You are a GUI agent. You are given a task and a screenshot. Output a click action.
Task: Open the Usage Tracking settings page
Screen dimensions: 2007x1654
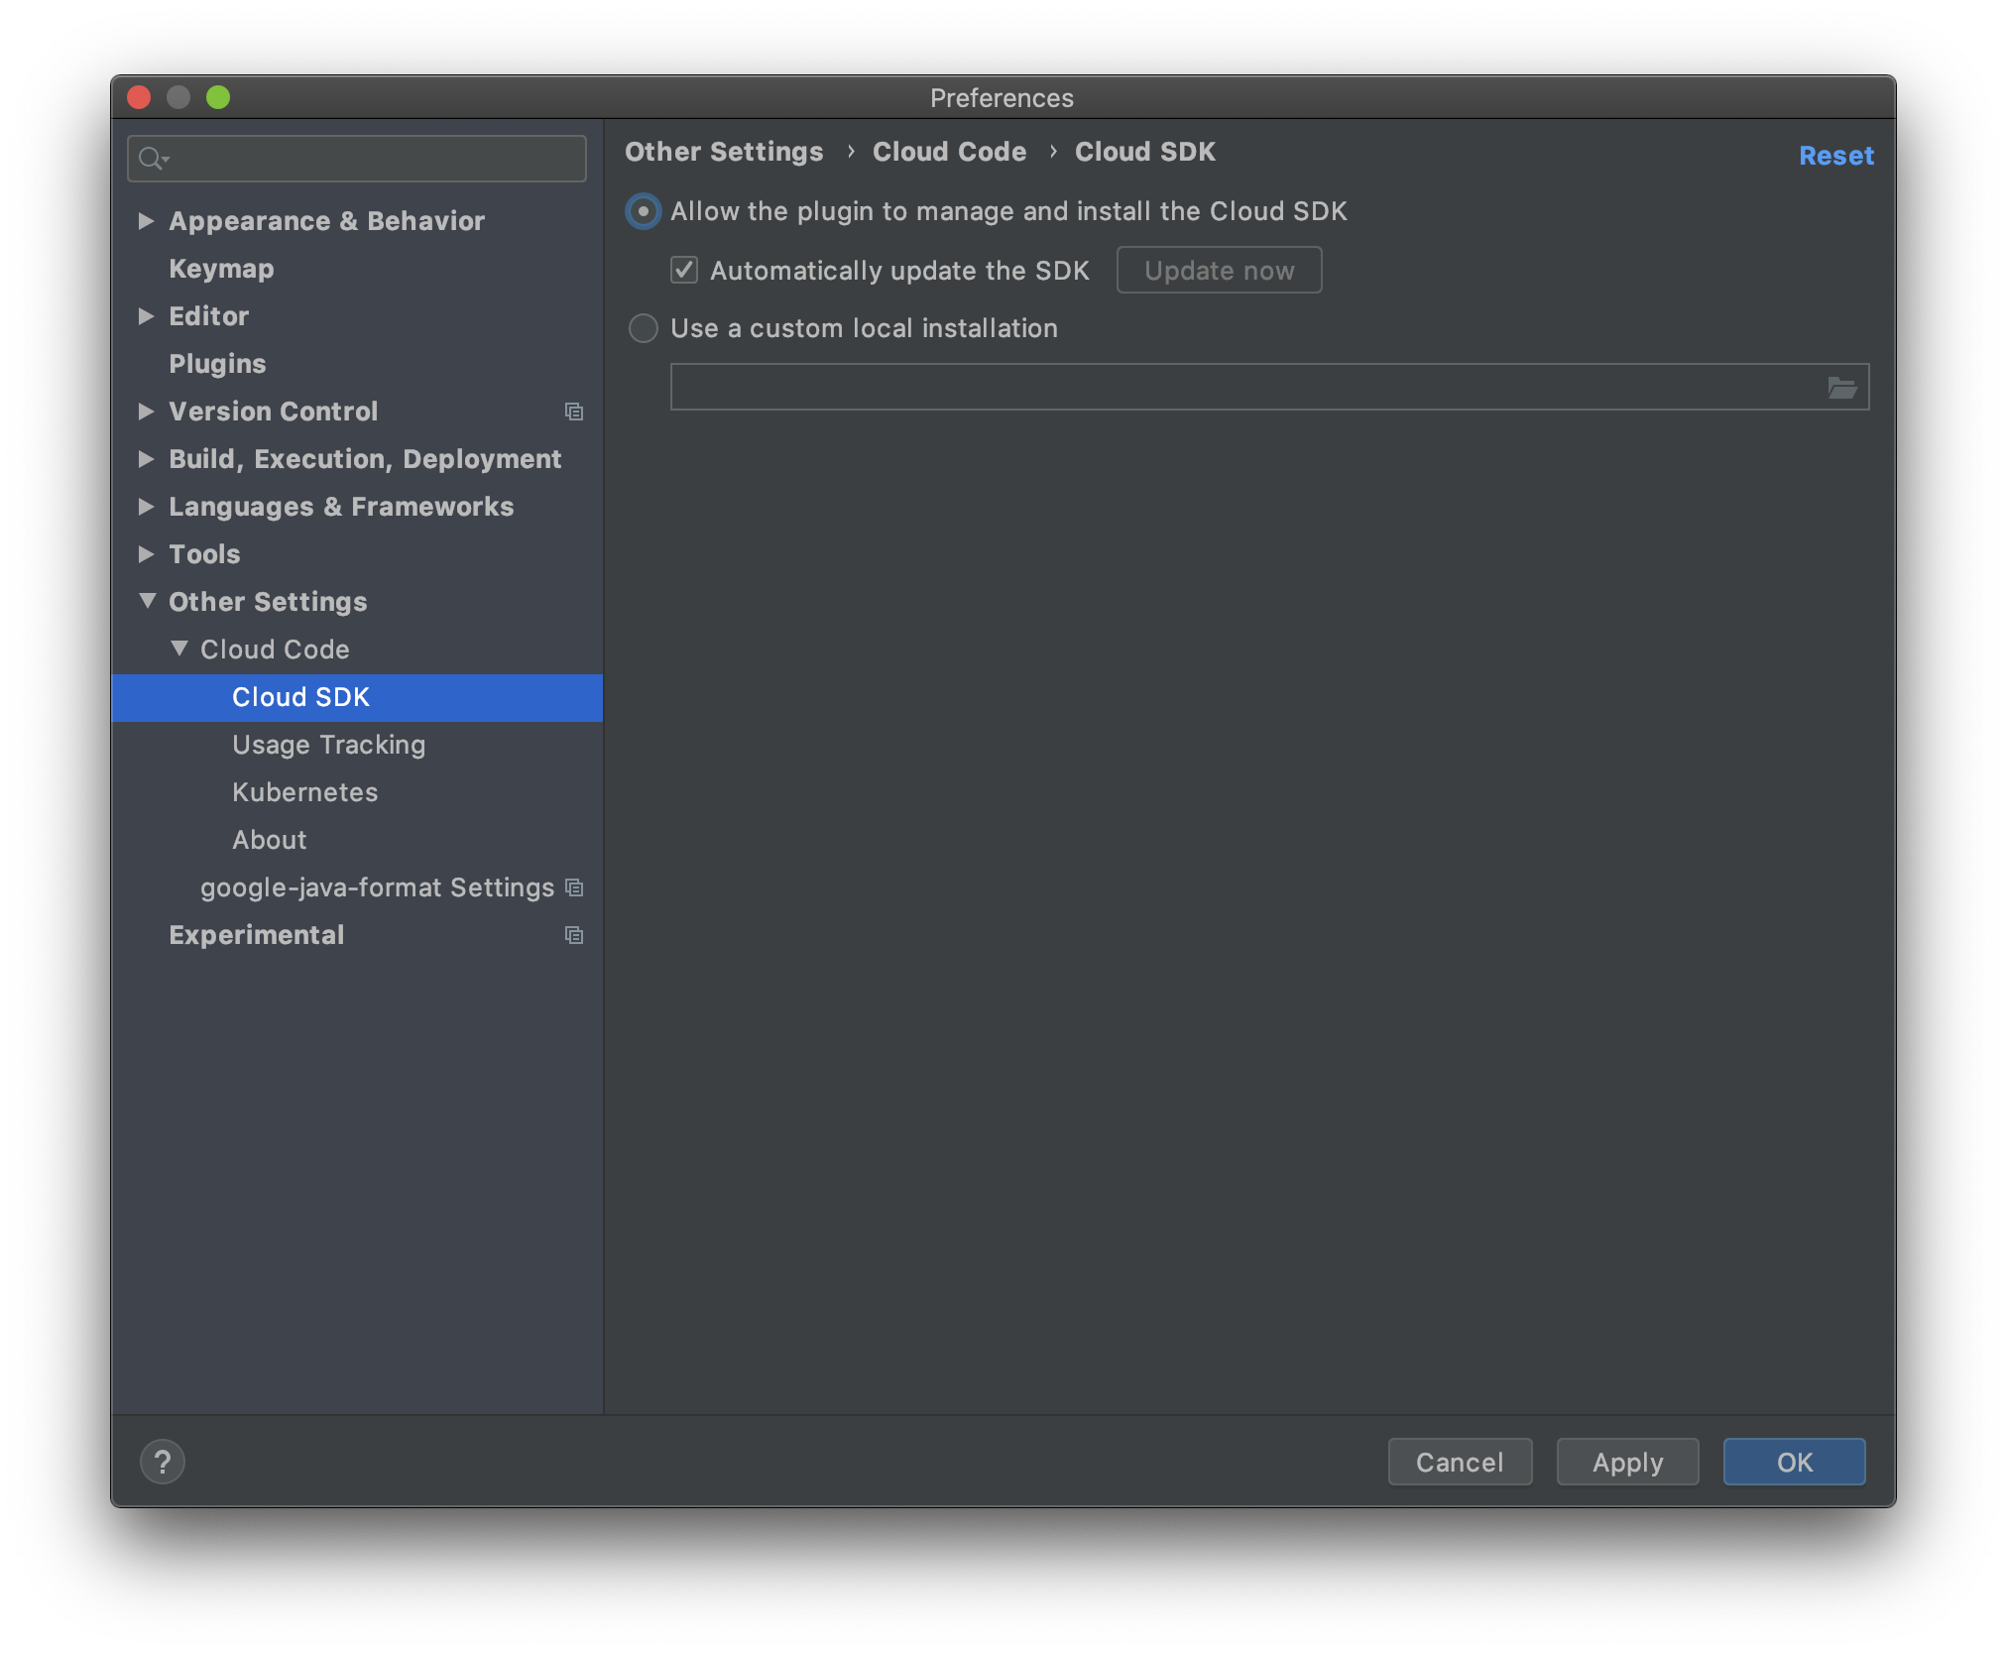tap(328, 744)
